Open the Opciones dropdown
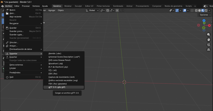The image size is (213, 111). click(205, 15)
